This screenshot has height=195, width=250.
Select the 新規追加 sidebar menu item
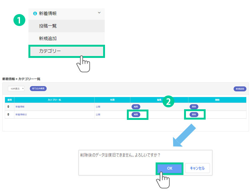(x=48, y=38)
